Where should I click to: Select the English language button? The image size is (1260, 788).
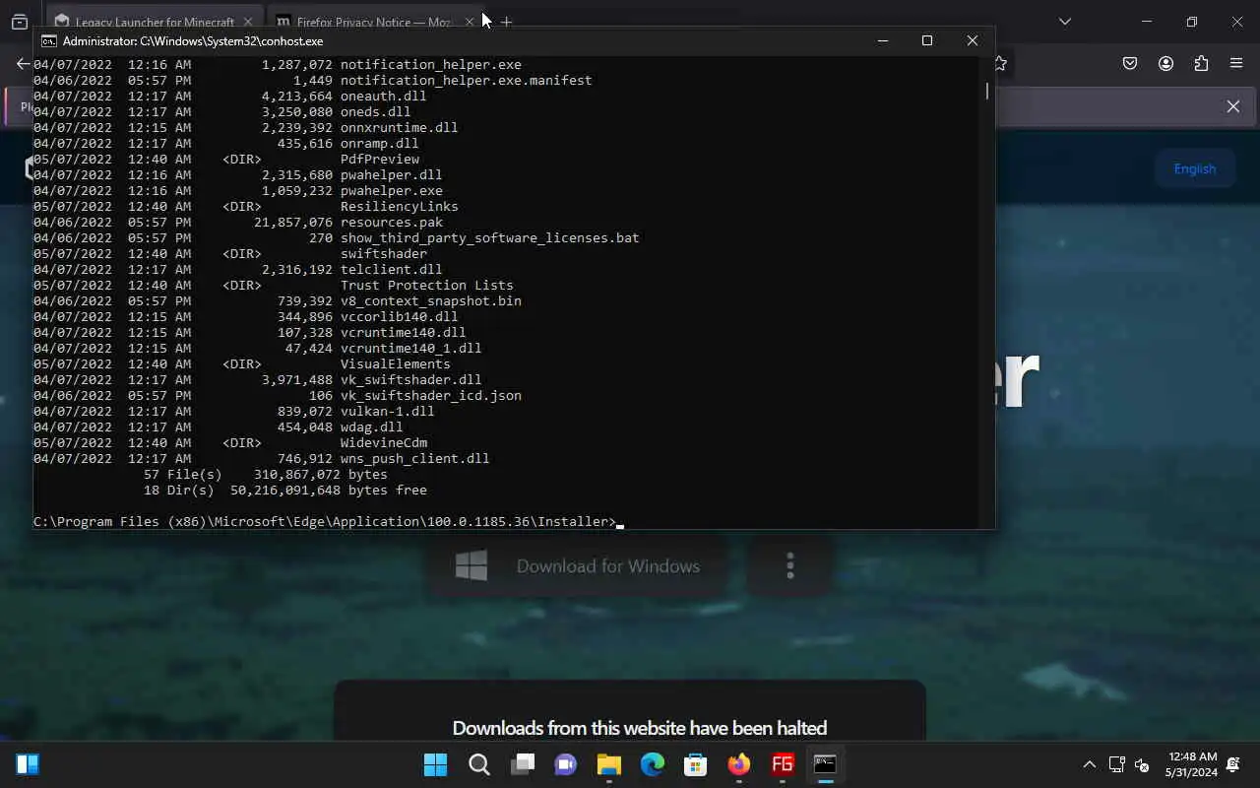tap(1194, 168)
